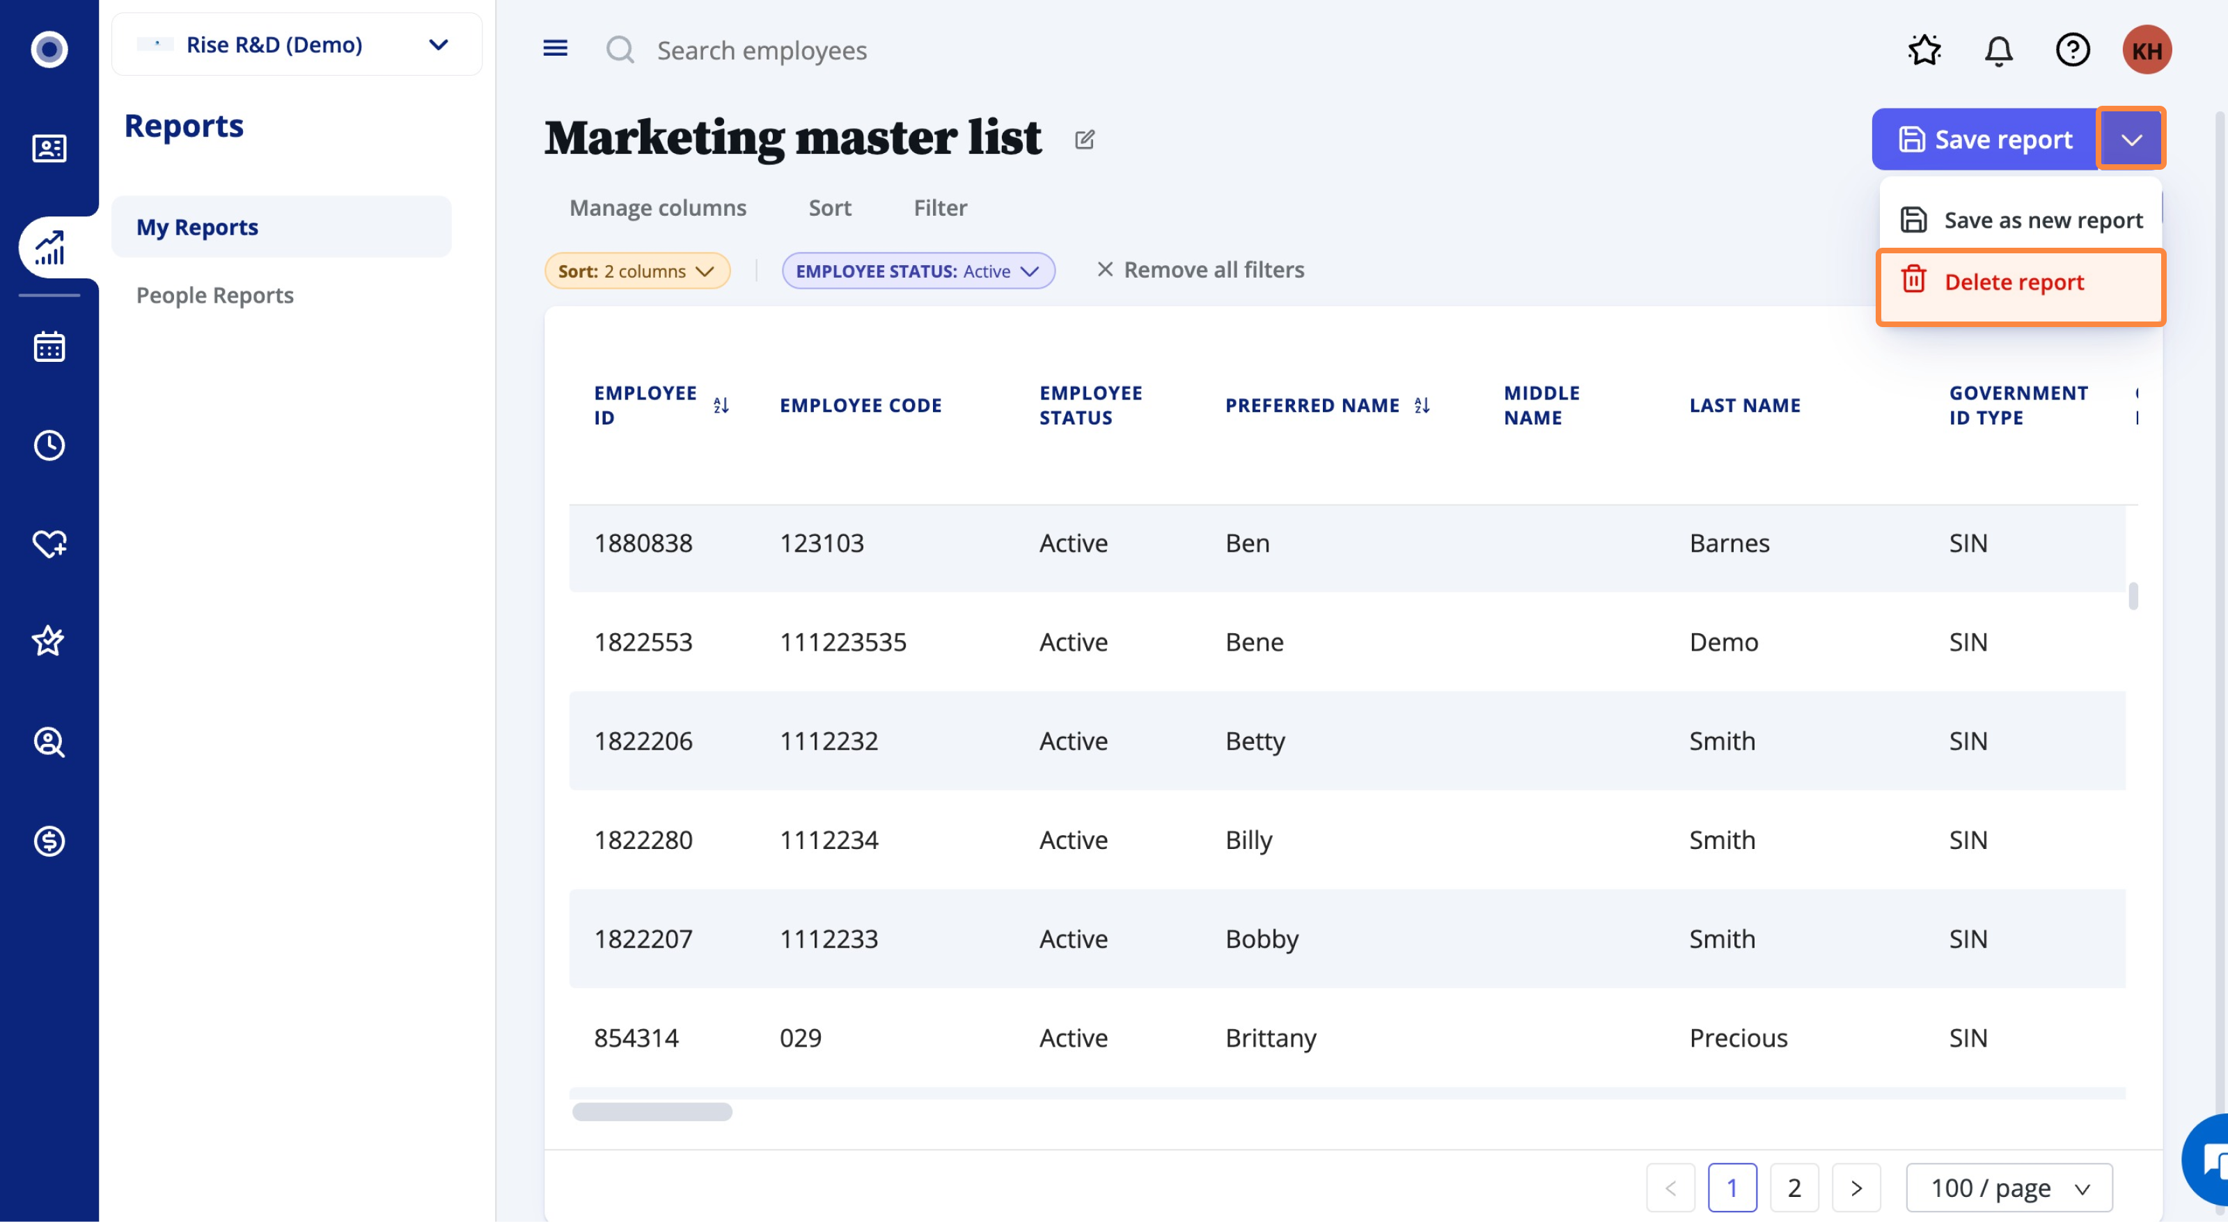Click the previous page arrow
Image resolution: width=2228 pixels, height=1222 pixels.
pyautogui.click(x=1670, y=1187)
